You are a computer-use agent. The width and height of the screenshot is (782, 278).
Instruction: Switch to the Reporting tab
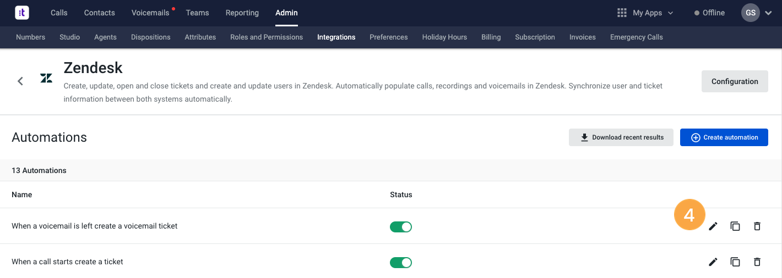pos(242,13)
